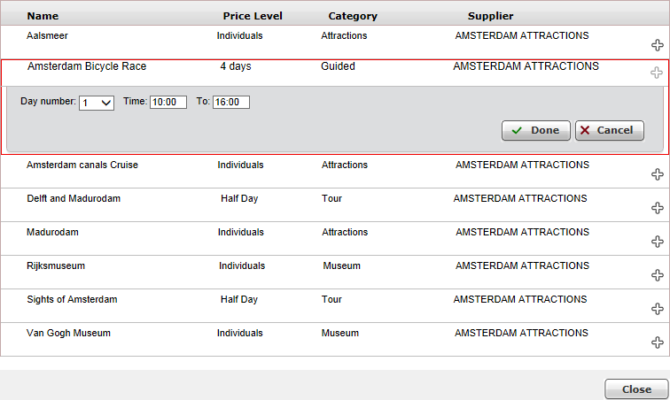Click the Category column header
The height and width of the screenshot is (400, 670).
coord(353,16)
